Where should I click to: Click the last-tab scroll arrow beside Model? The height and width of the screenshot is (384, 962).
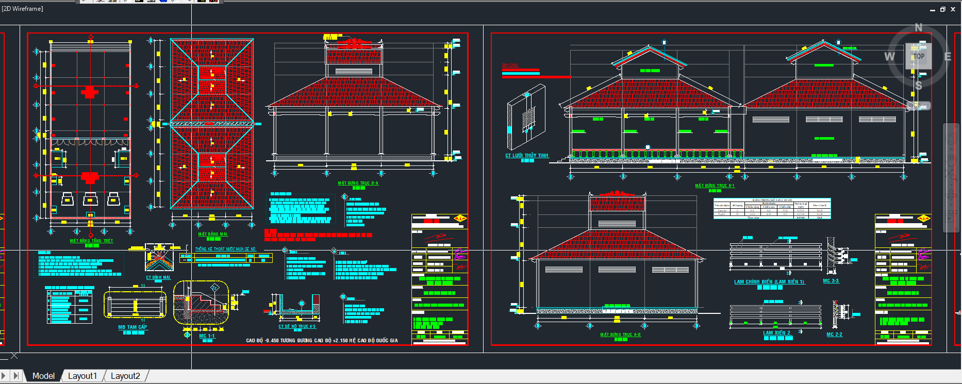[16, 376]
